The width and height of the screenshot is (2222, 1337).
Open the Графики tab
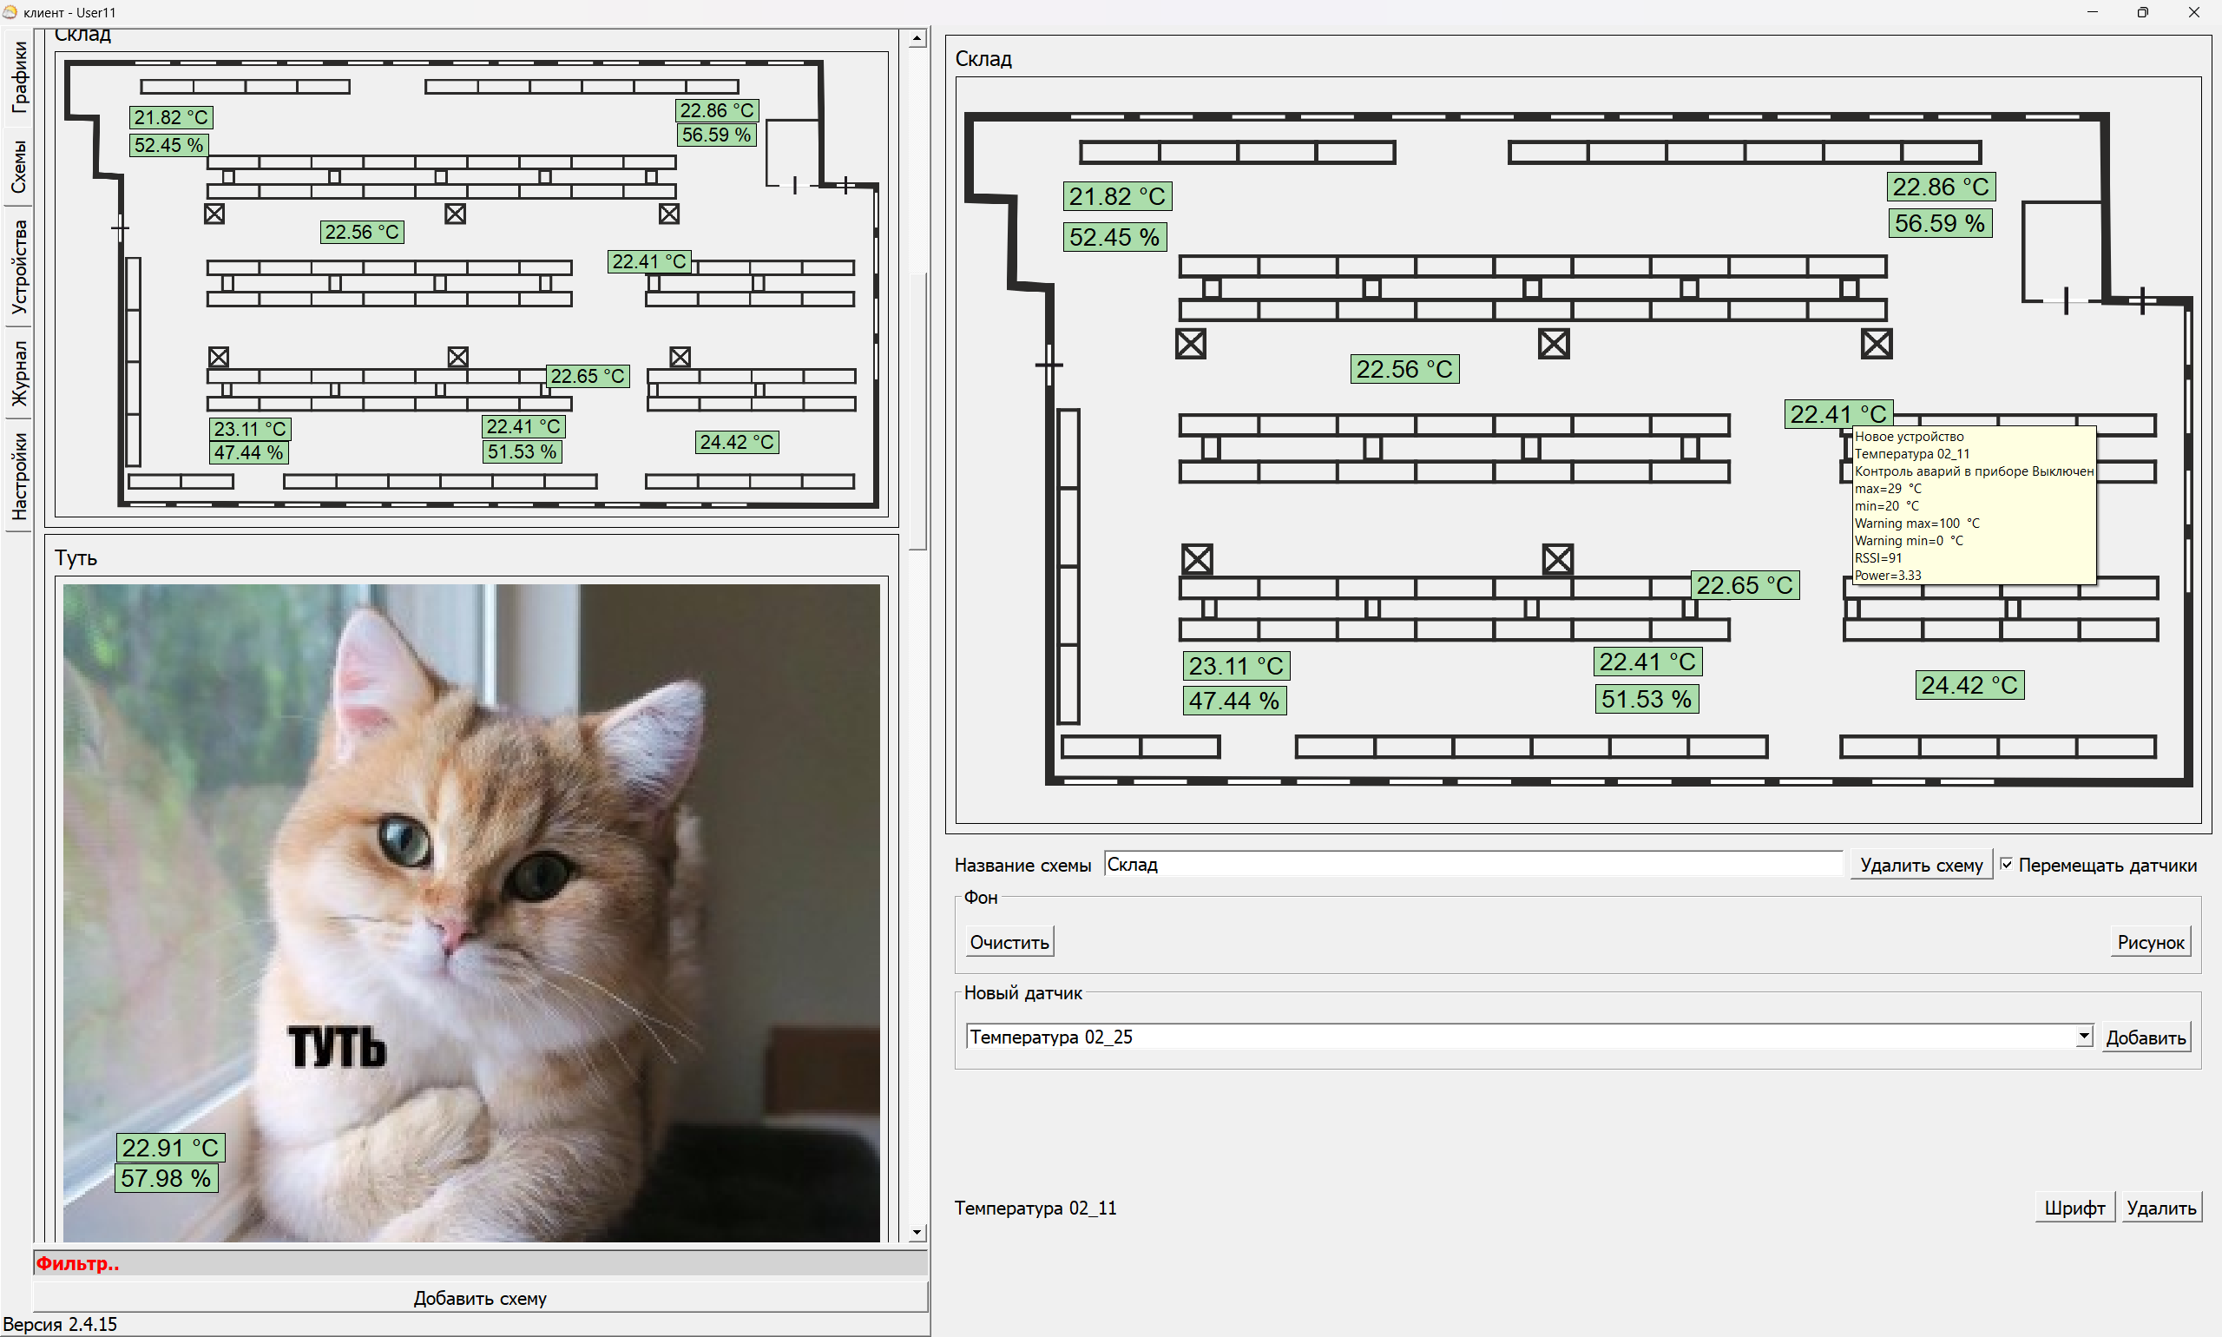(x=19, y=77)
